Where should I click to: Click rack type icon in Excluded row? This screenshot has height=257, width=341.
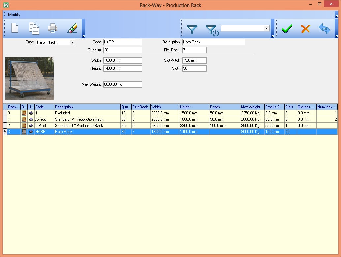click(24, 113)
